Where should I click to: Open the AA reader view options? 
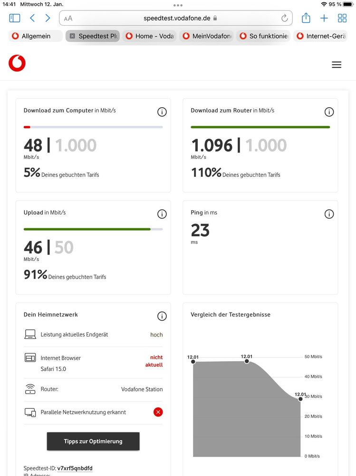(x=68, y=19)
